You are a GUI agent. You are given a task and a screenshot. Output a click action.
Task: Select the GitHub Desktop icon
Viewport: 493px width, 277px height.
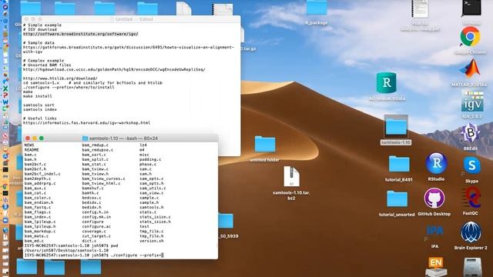pyautogui.click(x=434, y=199)
